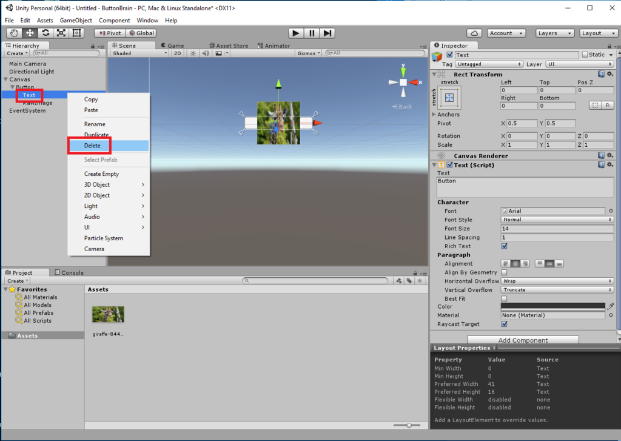Open Rect Transform gear settings menu
Viewport: 621px width, 441px height.
(x=610, y=74)
